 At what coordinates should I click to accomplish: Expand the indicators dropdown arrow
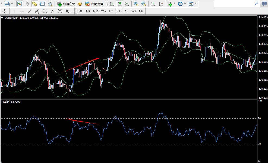(174, 4)
